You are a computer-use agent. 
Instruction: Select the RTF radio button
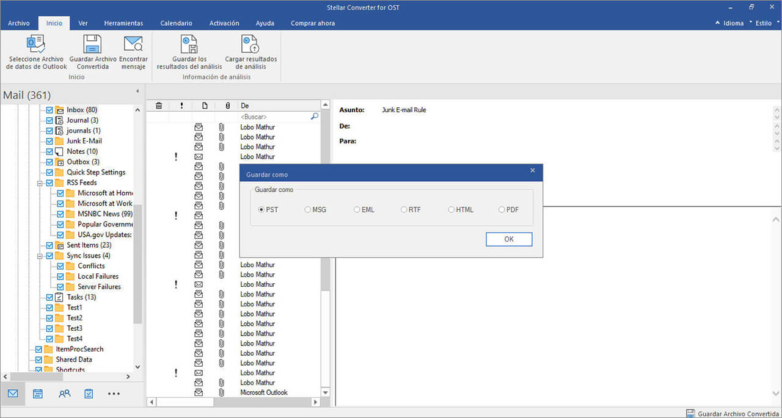404,210
